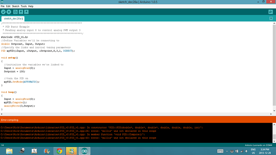Create a new sketch with New icon

tap(15, 12)
